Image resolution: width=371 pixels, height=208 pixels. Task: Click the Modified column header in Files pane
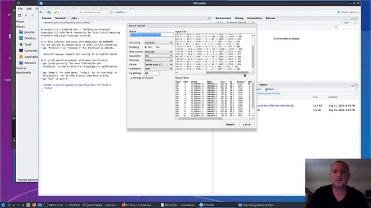click(333, 97)
